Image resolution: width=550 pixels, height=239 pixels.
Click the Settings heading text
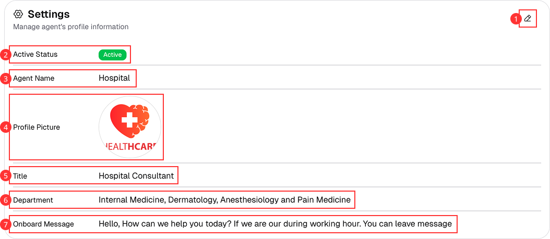(49, 14)
